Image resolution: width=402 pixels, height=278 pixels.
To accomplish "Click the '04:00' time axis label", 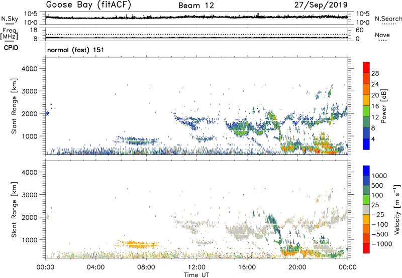I will (x=96, y=267).
